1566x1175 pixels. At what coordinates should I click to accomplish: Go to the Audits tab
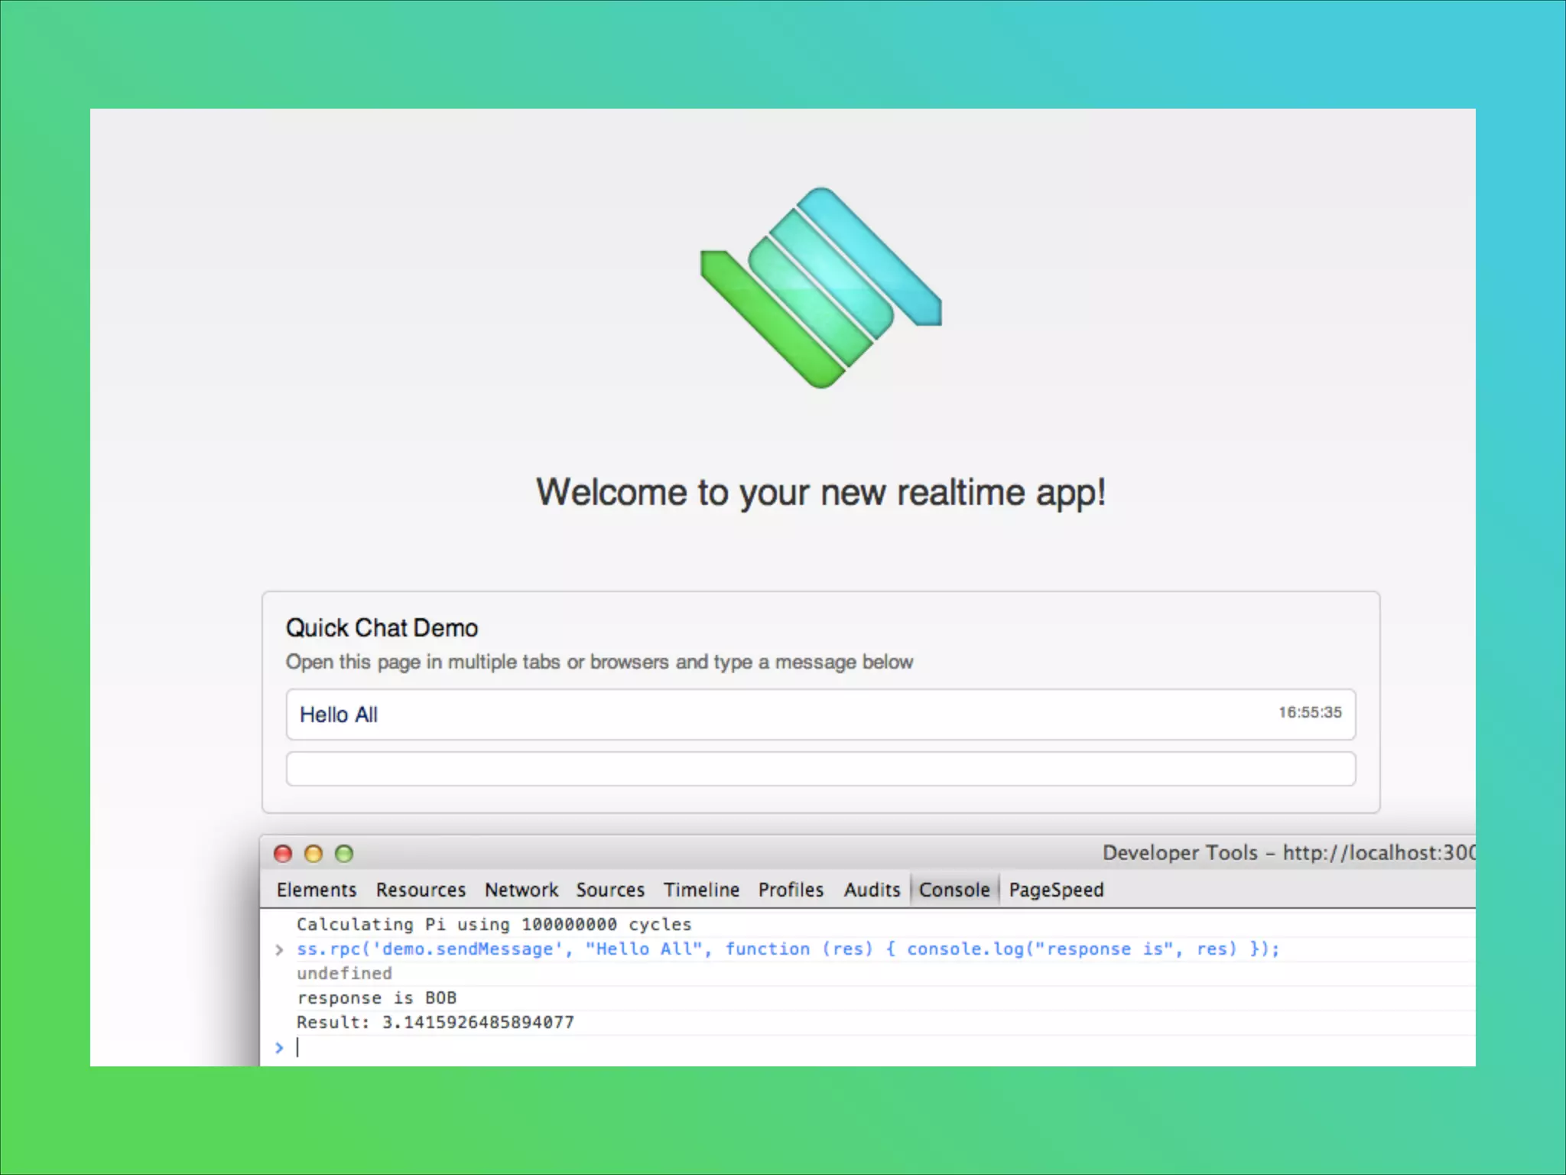872,890
